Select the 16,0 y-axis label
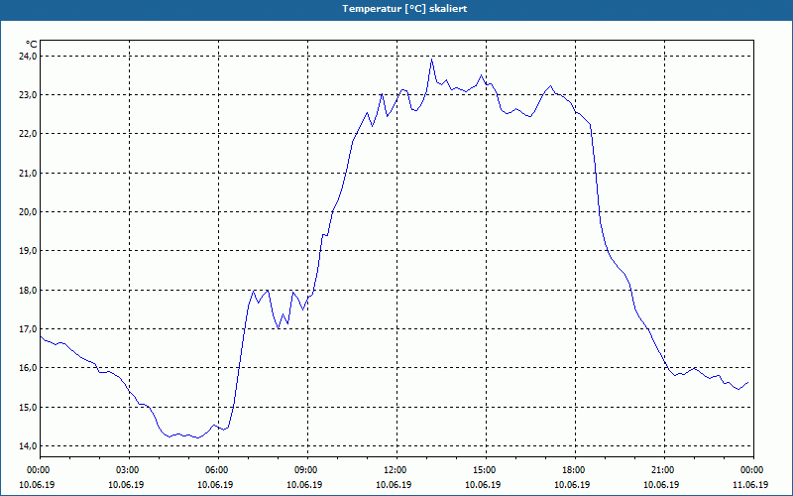The height and width of the screenshot is (496, 793). click(x=29, y=368)
